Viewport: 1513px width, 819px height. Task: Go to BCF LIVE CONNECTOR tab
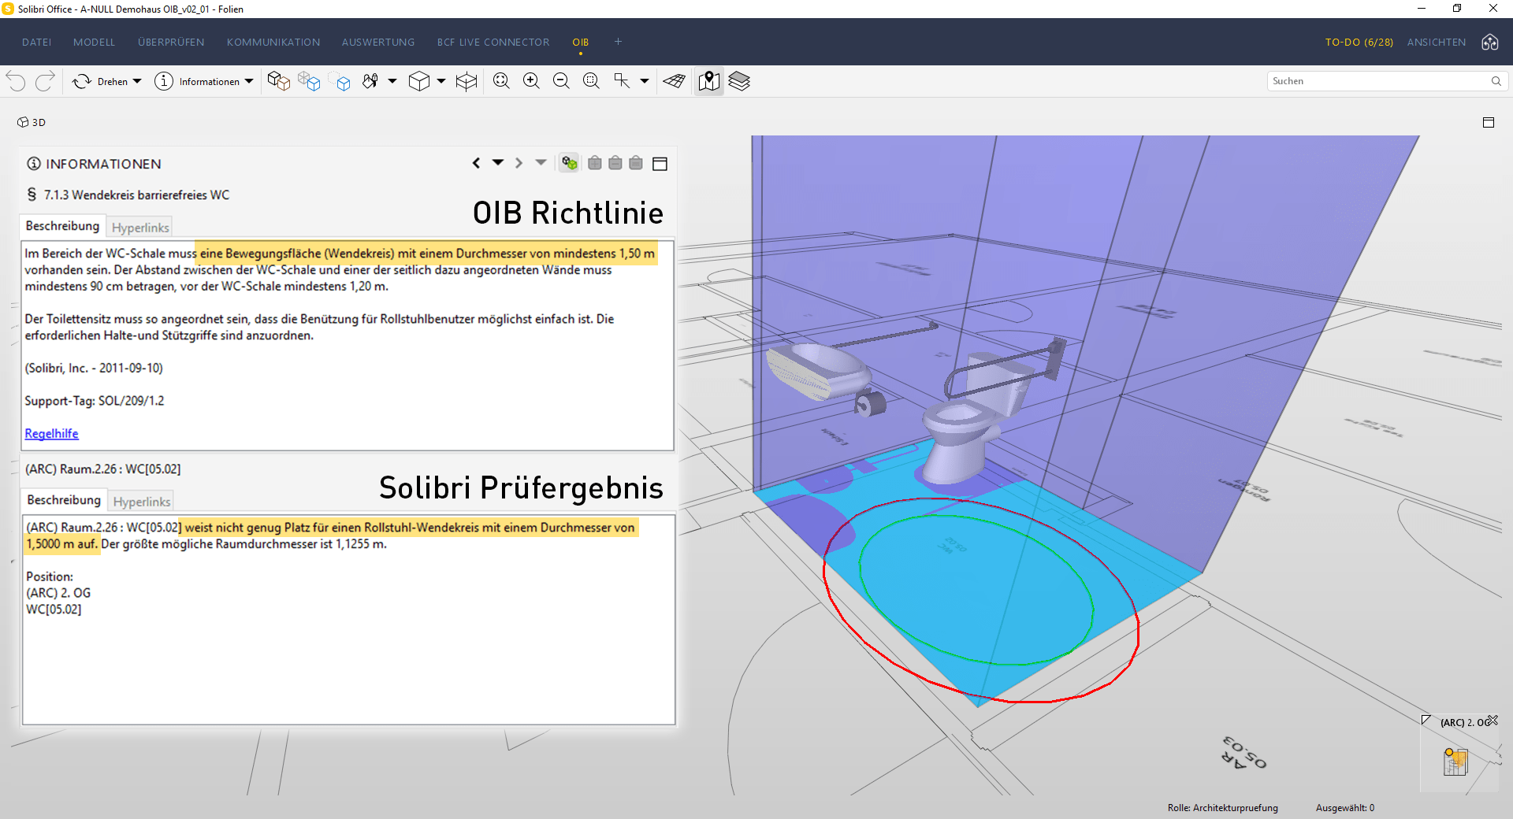pyautogui.click(x=493, y=43)
